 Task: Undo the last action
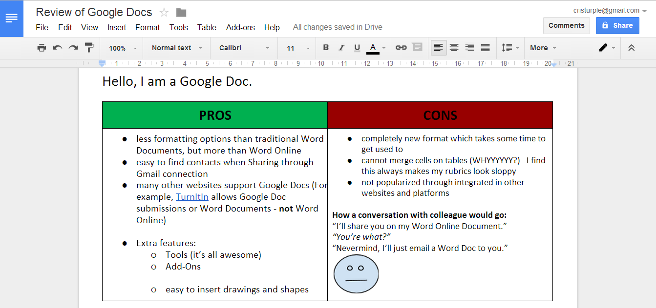(58, 48)
